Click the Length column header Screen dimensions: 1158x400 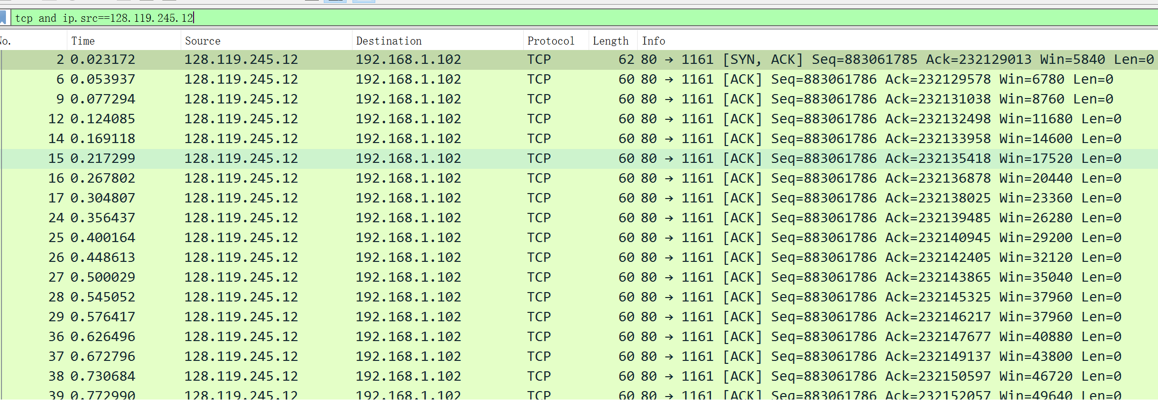coord(610,41)
